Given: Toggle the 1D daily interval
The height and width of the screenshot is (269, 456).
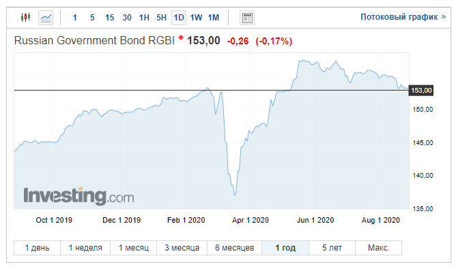Looking at the screenshot, I should [x=179, y=18].
